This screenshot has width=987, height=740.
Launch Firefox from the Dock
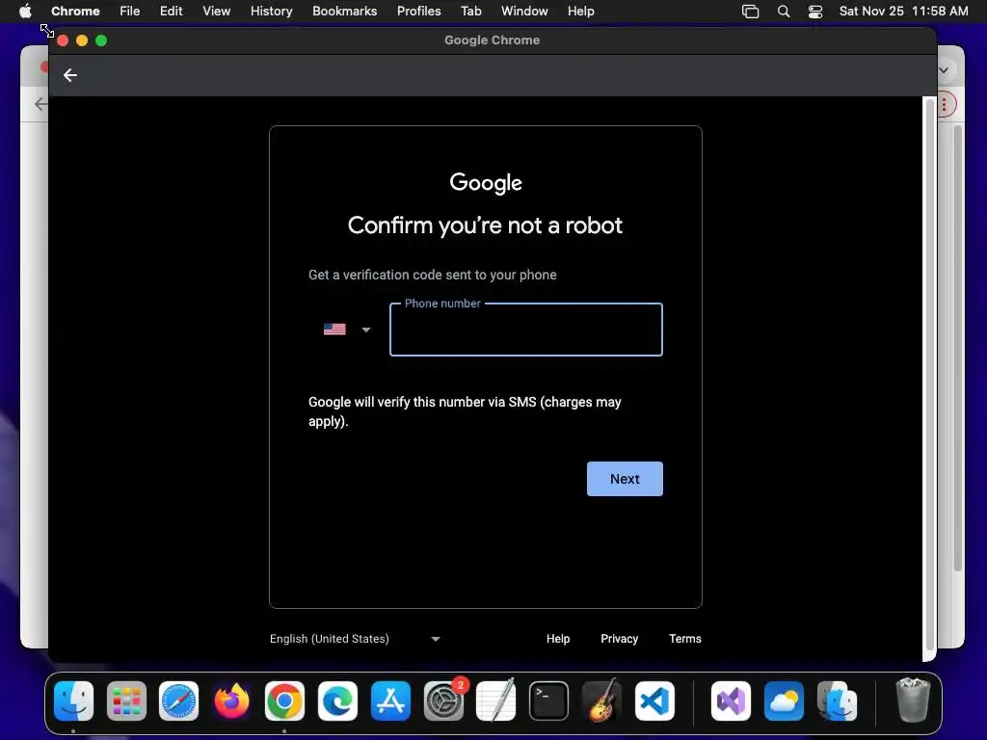point(231,701)
